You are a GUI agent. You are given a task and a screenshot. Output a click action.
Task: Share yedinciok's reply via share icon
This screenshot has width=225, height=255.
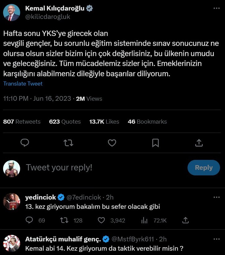point(186,220)
